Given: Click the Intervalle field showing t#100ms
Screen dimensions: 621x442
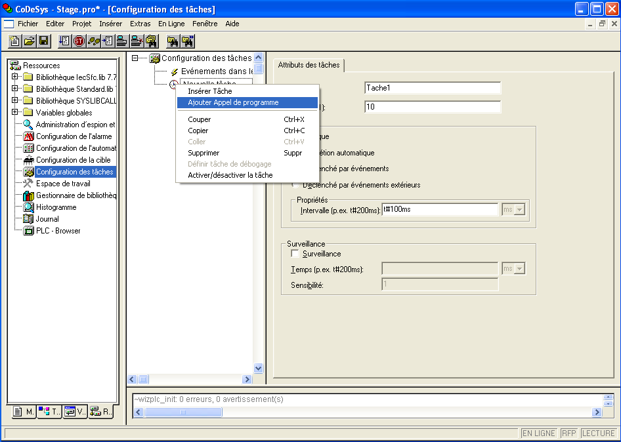Looking at the screenshot, I should click(x=440, y=209).
